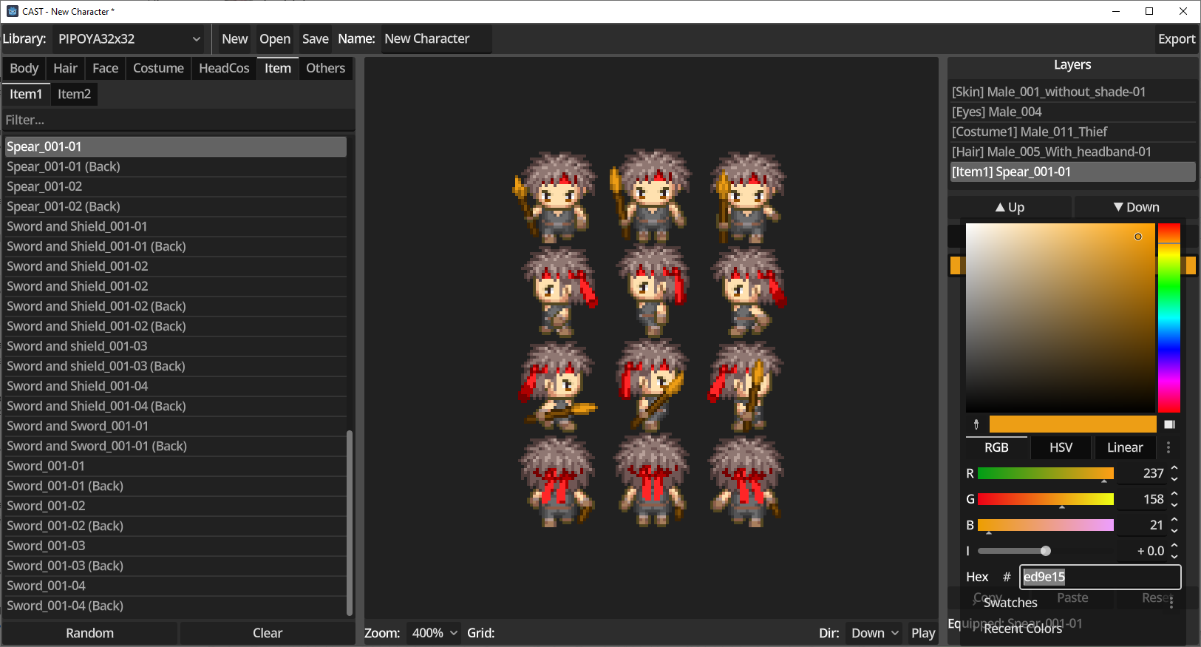The width and height of the screenshot is (1201, 647).
Task: Select the [Costume1] Male_011_Thief layer
Action: 1072,132
